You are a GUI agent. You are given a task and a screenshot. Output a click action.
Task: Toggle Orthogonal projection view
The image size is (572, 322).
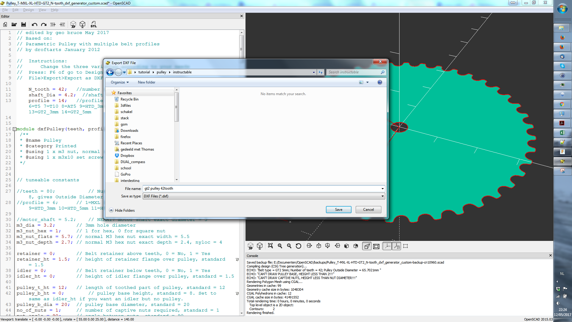pos(376,246)
